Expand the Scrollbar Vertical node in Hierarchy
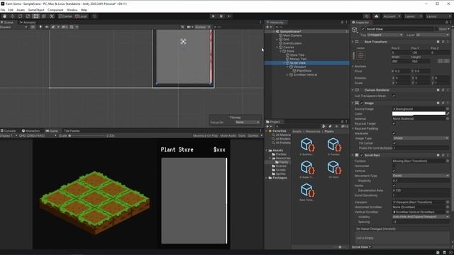Viewport: 454px width, 255px height. pos(288,74)
